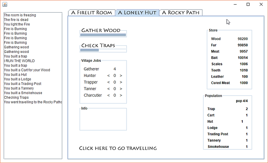
Task: Decrease Tanner count with left arrow
Action: pos(108,89)
